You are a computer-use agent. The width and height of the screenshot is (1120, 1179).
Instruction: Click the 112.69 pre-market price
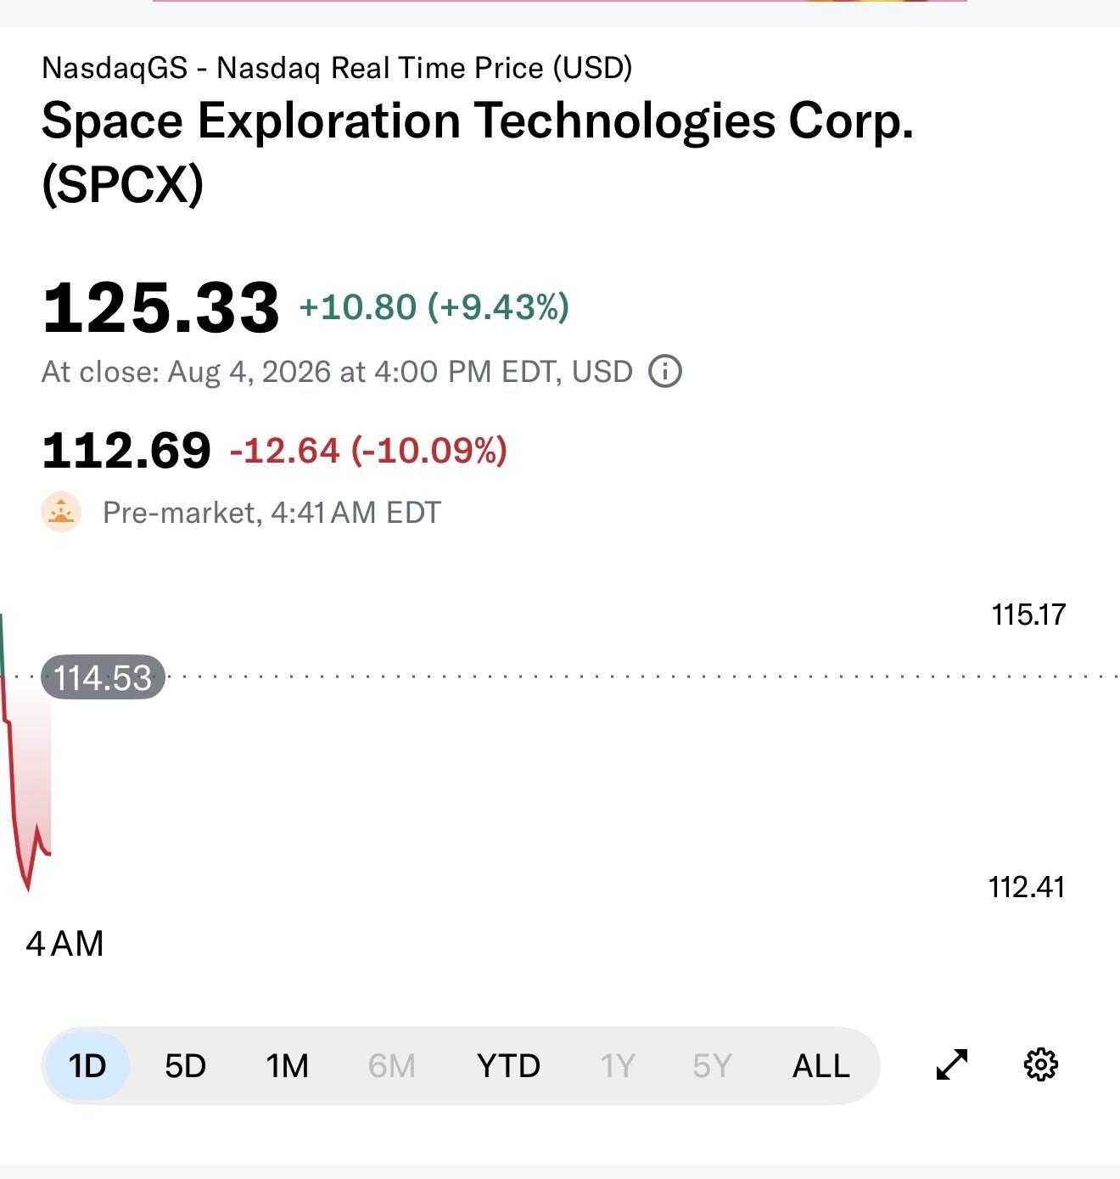(126, 450)
